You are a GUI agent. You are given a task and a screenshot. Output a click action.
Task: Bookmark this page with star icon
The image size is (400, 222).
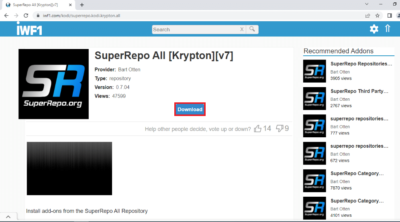(378, 16)
